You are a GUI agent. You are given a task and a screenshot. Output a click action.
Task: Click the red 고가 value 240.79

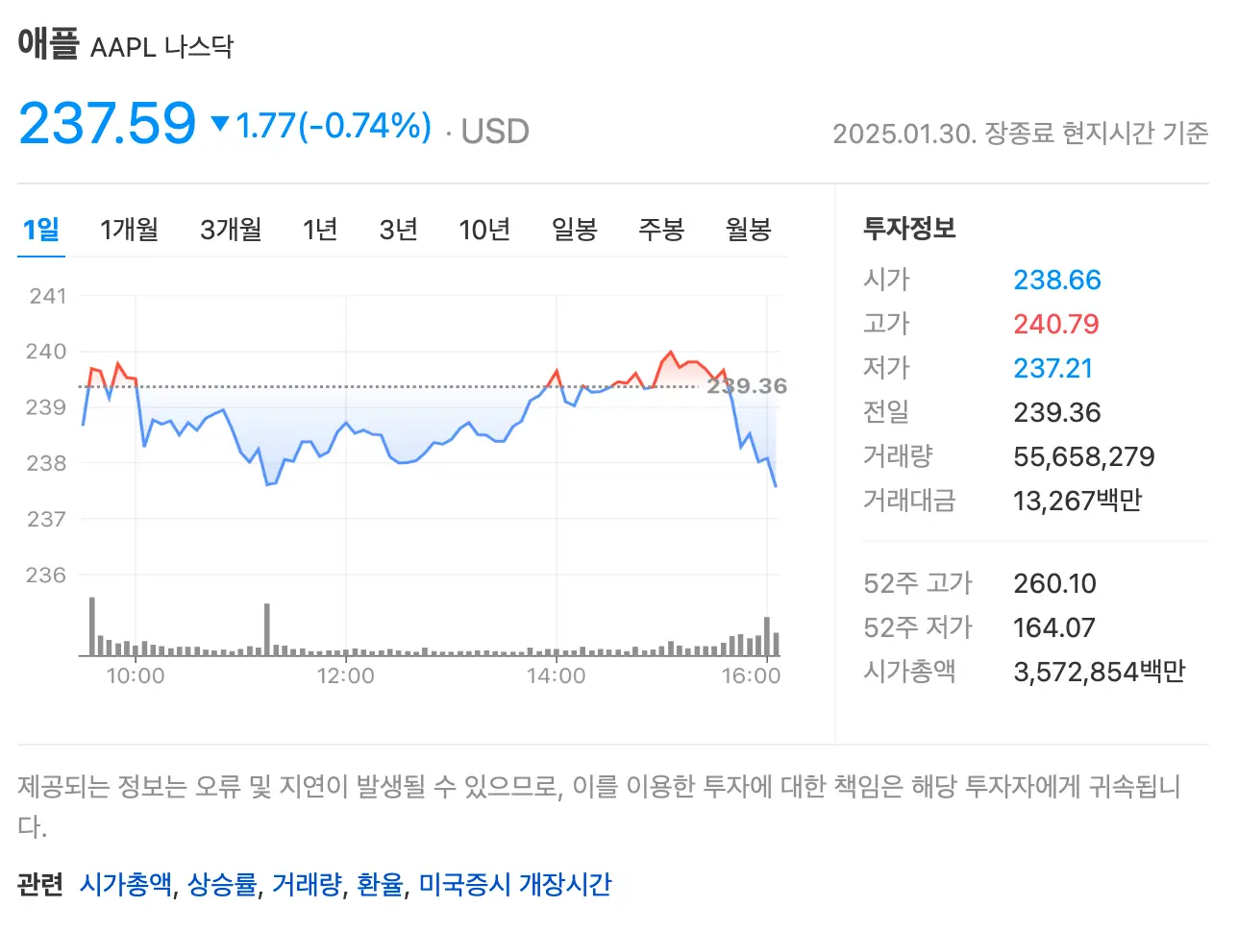pyautogui.click(x=1056, y=325)
